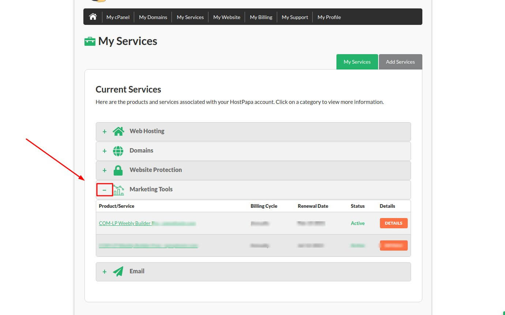Click the Details column header
Viewport: 505px width, 315px height.
pyautogui.click(x=387, y=206)
